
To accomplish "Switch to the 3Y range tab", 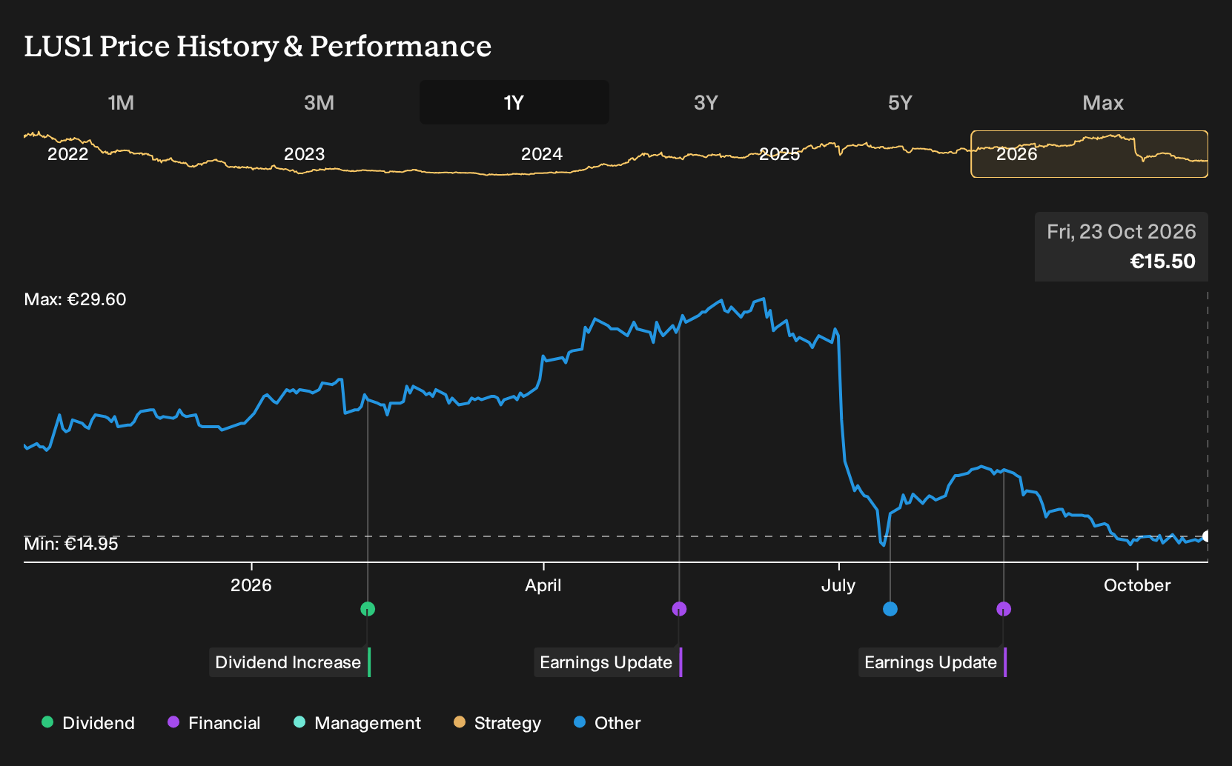I will (x=706, y=102).
